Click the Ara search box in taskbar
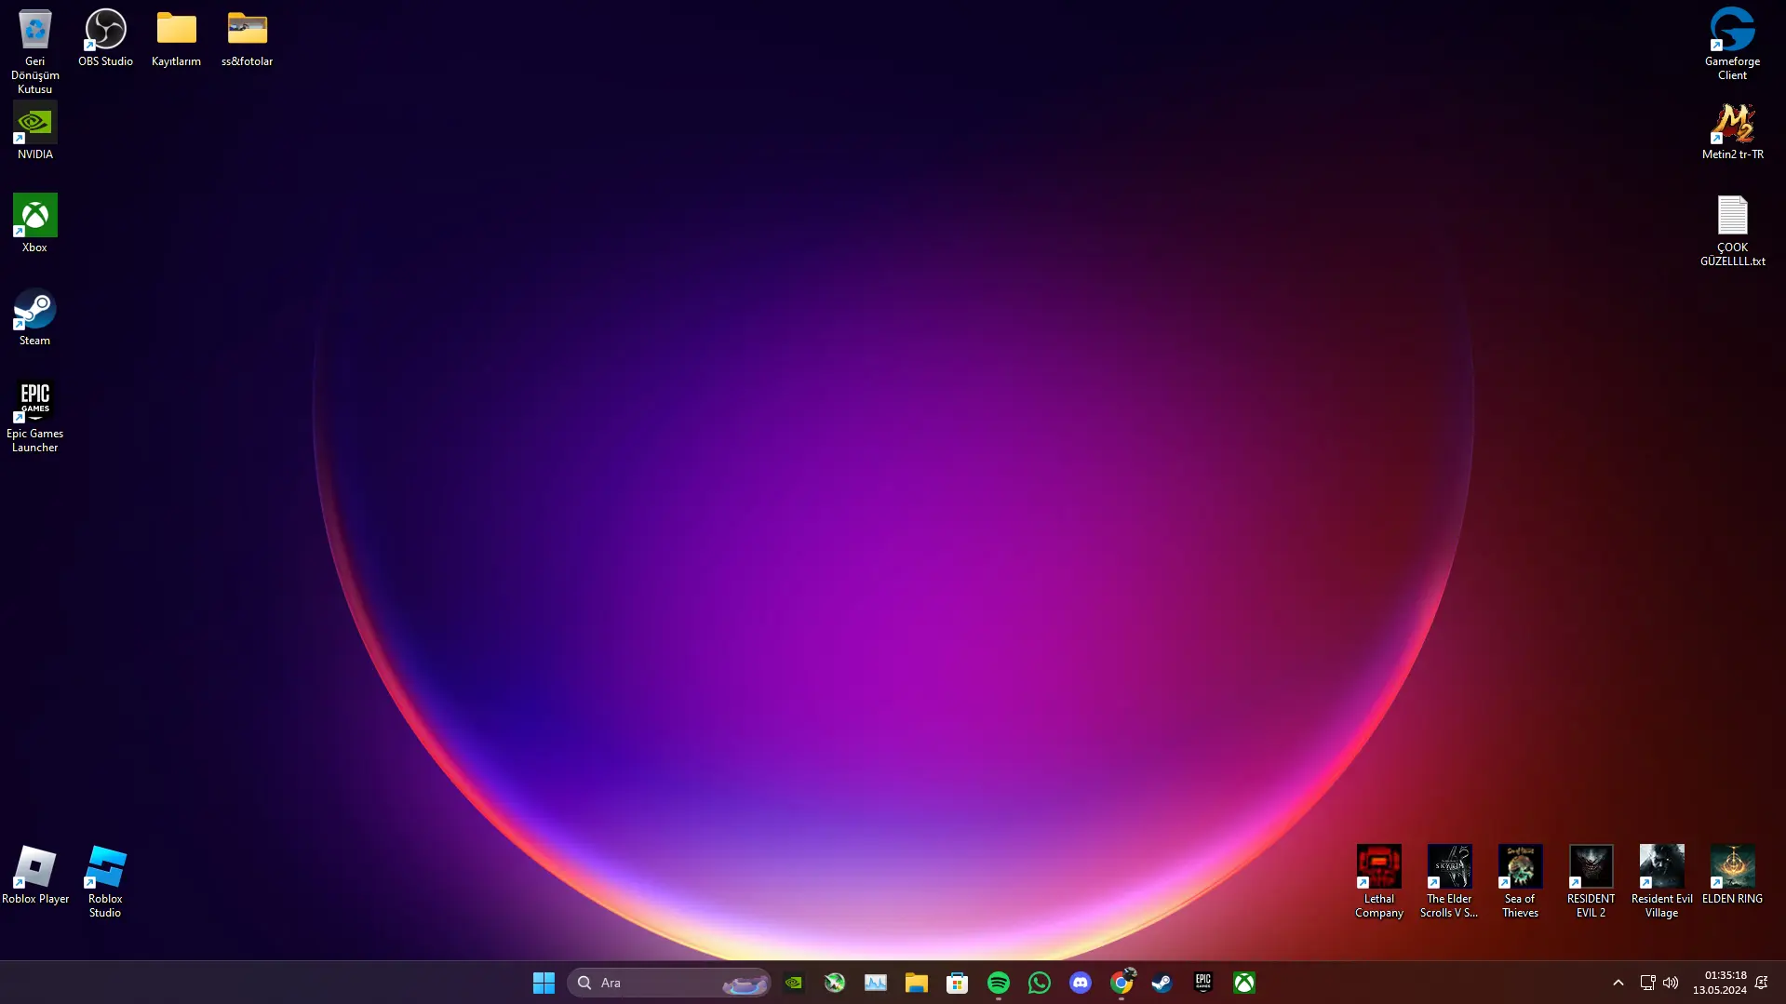 click(668, 983)
